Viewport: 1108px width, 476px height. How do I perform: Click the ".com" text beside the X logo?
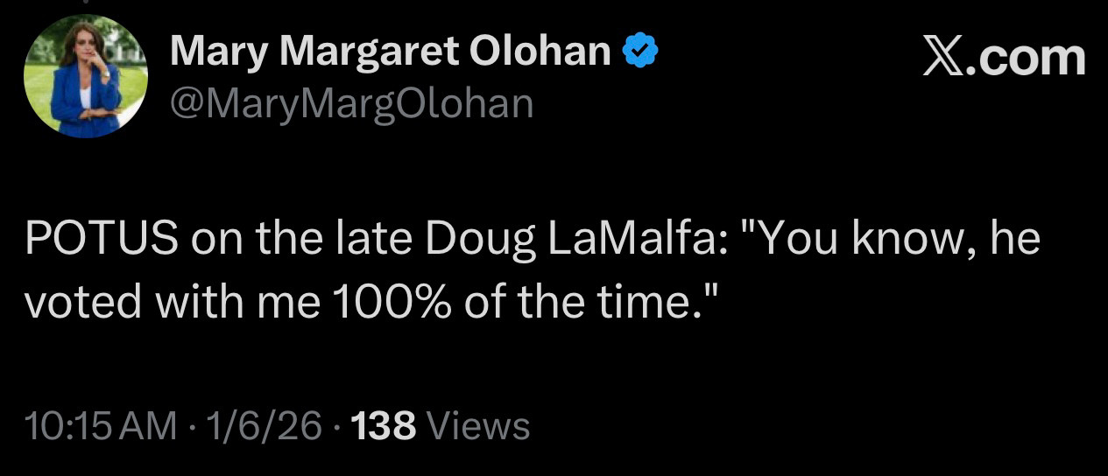pyautogui.click(x=1027, y=59)
